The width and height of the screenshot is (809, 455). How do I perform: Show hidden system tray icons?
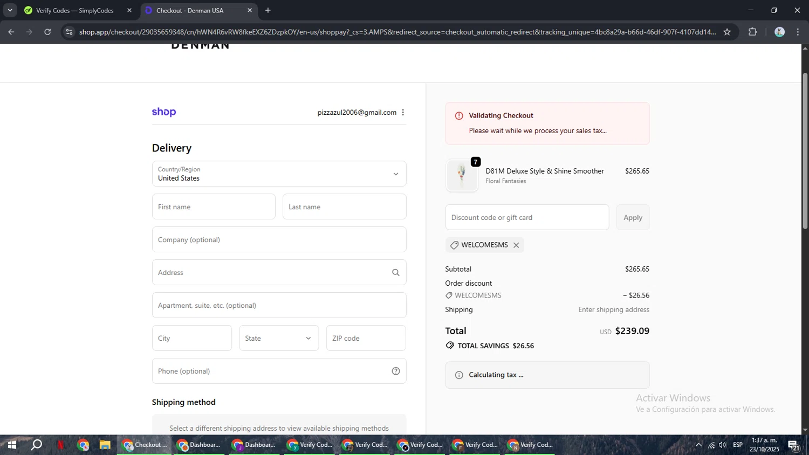point(698,445)
